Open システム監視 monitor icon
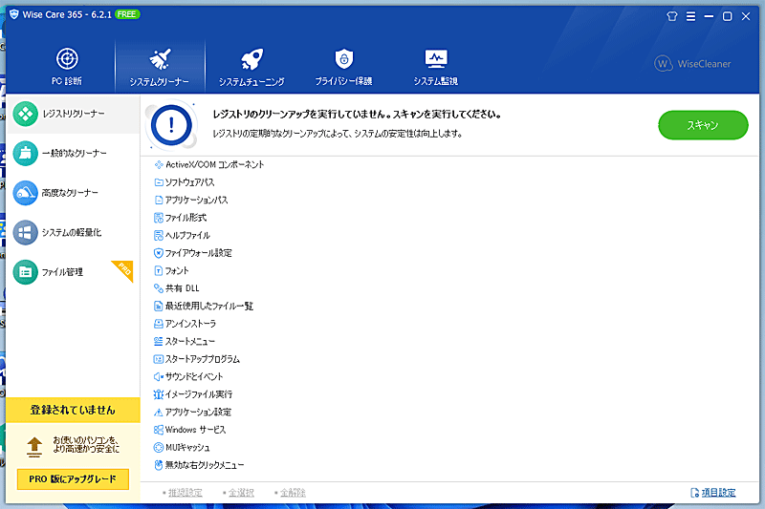 coord(436,59)
